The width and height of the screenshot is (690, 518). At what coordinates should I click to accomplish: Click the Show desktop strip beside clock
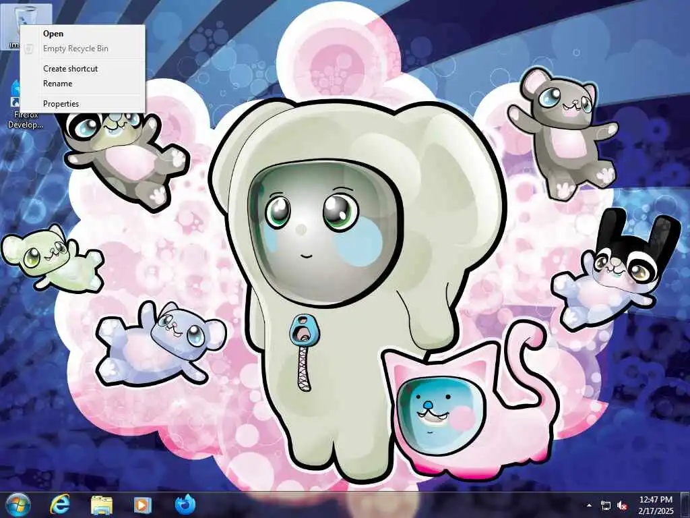685,505
